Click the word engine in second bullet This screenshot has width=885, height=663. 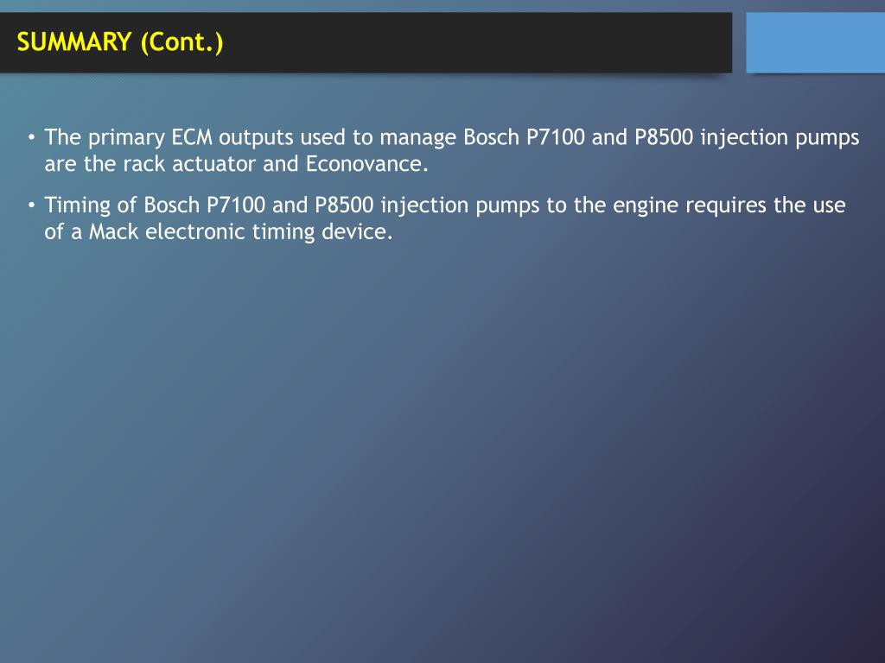646,207
